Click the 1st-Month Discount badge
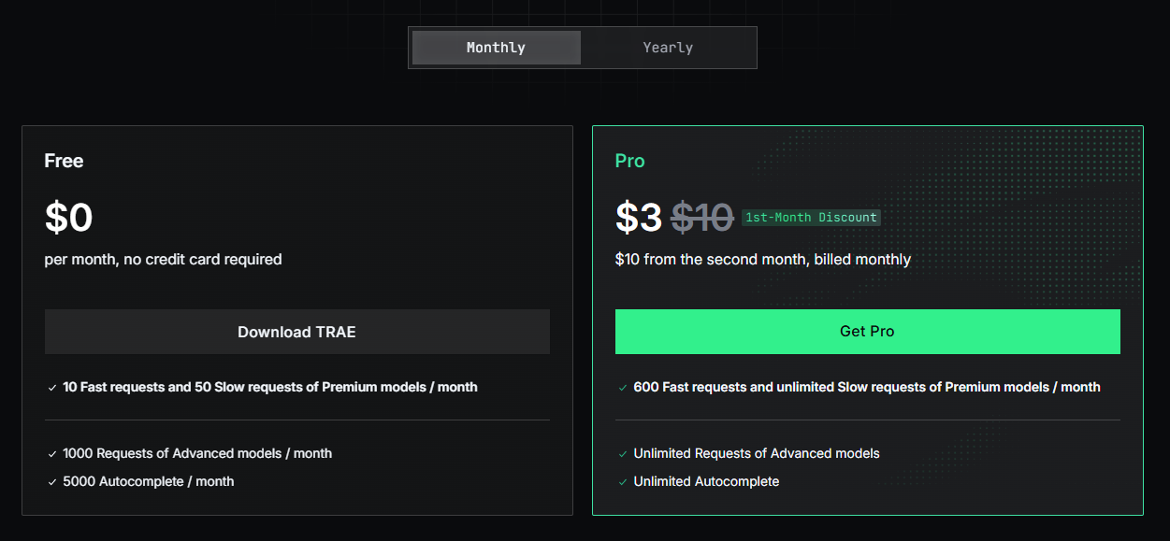Image resolution: width=1170 pixels, height=541 pixels. click(811, 218)
